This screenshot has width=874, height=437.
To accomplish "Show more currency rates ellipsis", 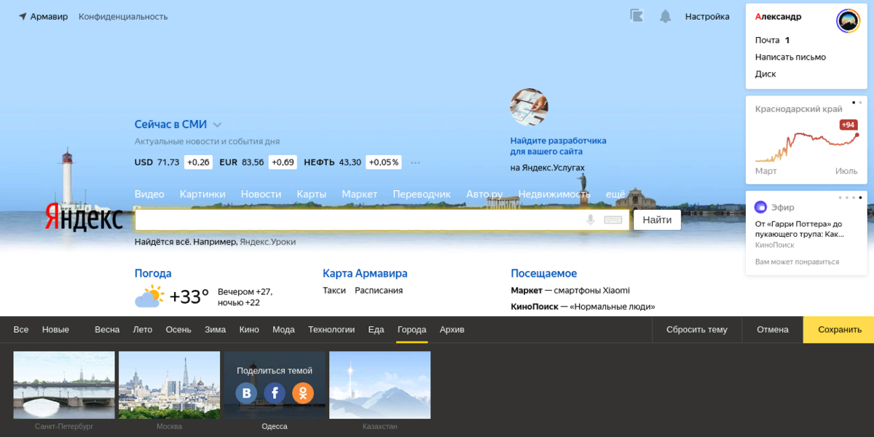I will [x=415, y=162].
